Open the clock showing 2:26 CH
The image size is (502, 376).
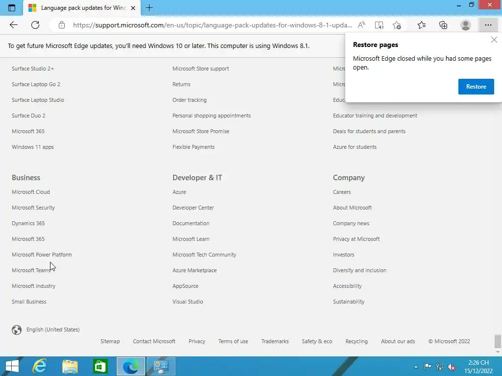click(478, 366)
